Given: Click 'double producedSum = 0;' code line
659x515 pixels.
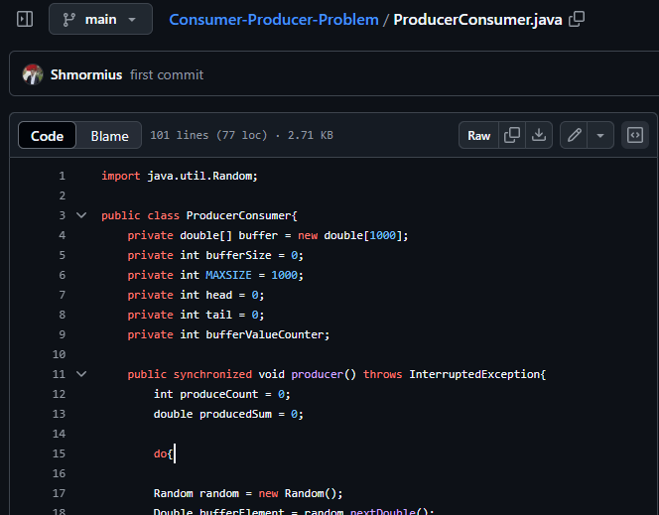Looking at the screenshot, I should (x=228, y=414).
